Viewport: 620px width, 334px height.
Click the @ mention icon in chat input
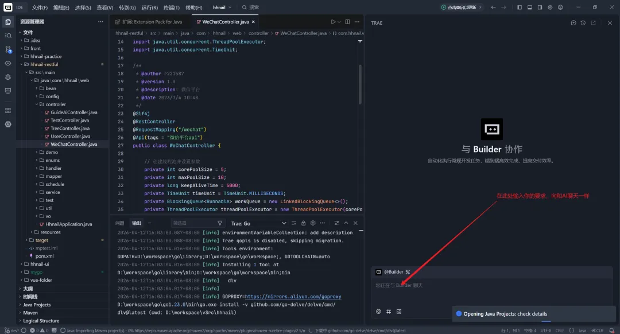(378, 312)
